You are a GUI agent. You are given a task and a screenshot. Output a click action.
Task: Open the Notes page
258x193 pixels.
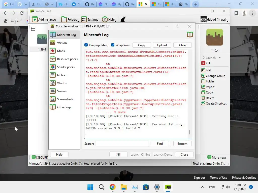click(64, 75)
